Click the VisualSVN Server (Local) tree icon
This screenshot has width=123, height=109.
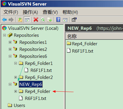(4, 28)
